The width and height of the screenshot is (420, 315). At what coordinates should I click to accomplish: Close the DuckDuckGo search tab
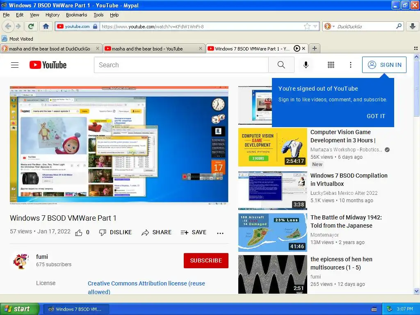pyautogui.click(x=98, y=48)
